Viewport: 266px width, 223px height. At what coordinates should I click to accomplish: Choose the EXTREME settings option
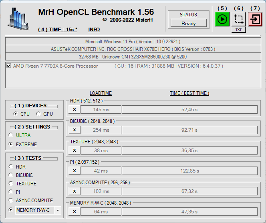[x=11, y=144]
